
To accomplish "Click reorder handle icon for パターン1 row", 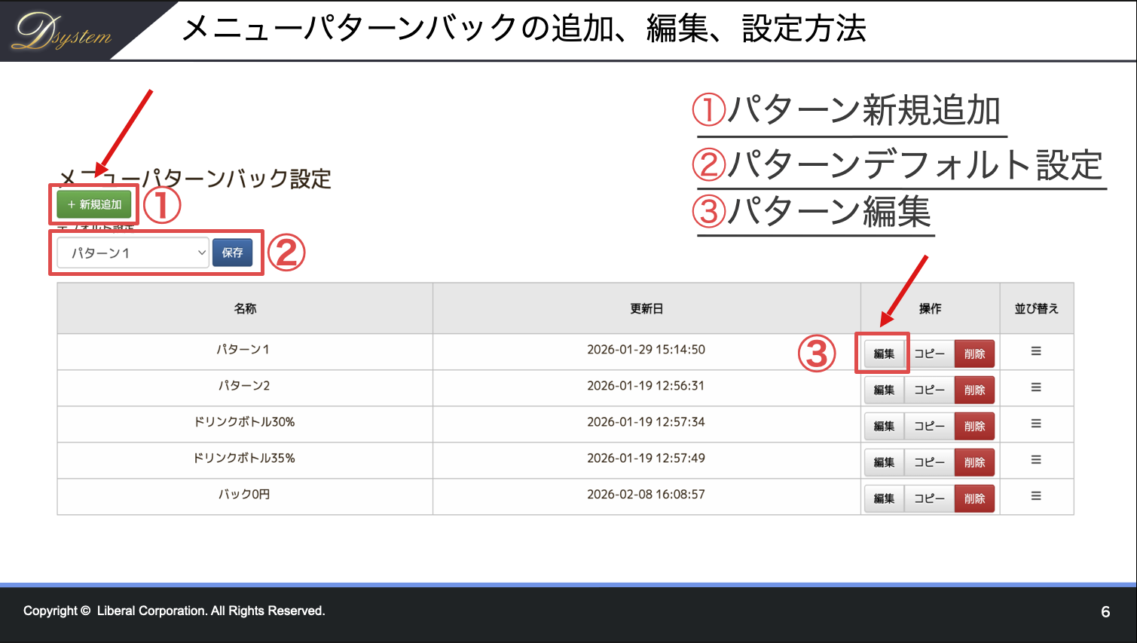I will point(1036,351).
